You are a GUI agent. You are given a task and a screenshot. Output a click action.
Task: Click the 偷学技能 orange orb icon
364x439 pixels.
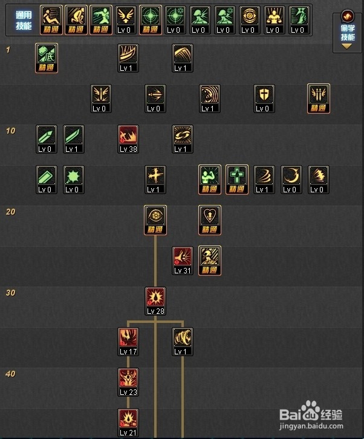point(347,16)
